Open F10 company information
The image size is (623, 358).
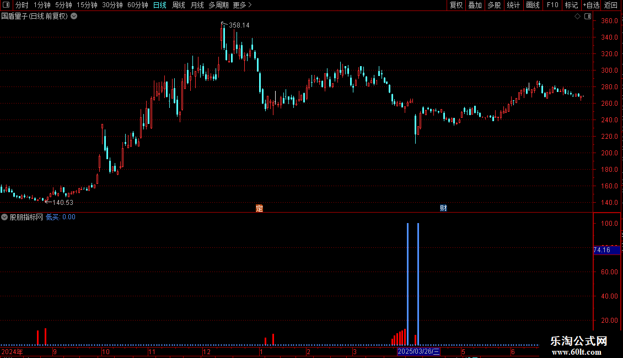[x=552, y=5]
